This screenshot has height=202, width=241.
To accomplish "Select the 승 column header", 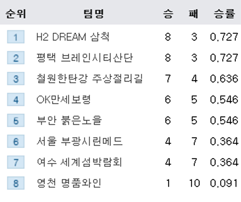I will pyautogui.click(x=168, y=14).
